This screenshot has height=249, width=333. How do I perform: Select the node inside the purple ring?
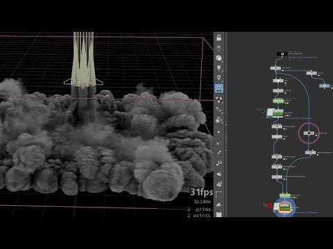click(309, 133)
